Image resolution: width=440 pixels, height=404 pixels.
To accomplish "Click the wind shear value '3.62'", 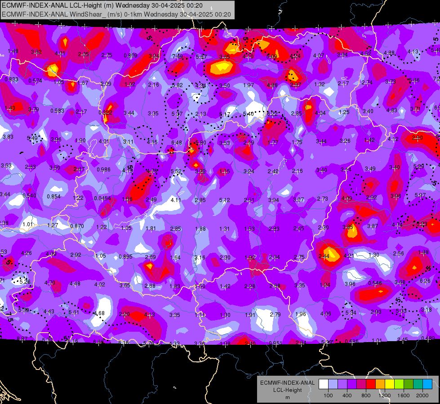I will point(36,52).
